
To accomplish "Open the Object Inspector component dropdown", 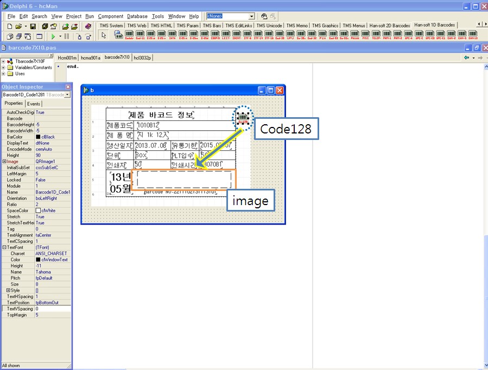I will click(x=67, y=94).
